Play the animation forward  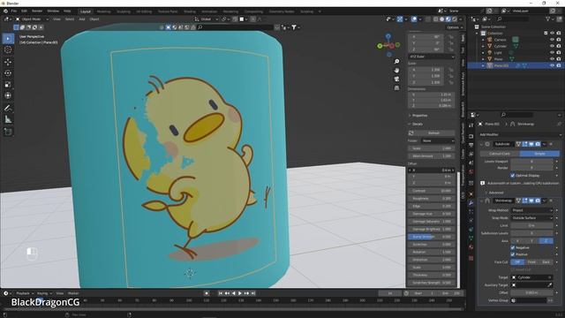pos(240,293)
